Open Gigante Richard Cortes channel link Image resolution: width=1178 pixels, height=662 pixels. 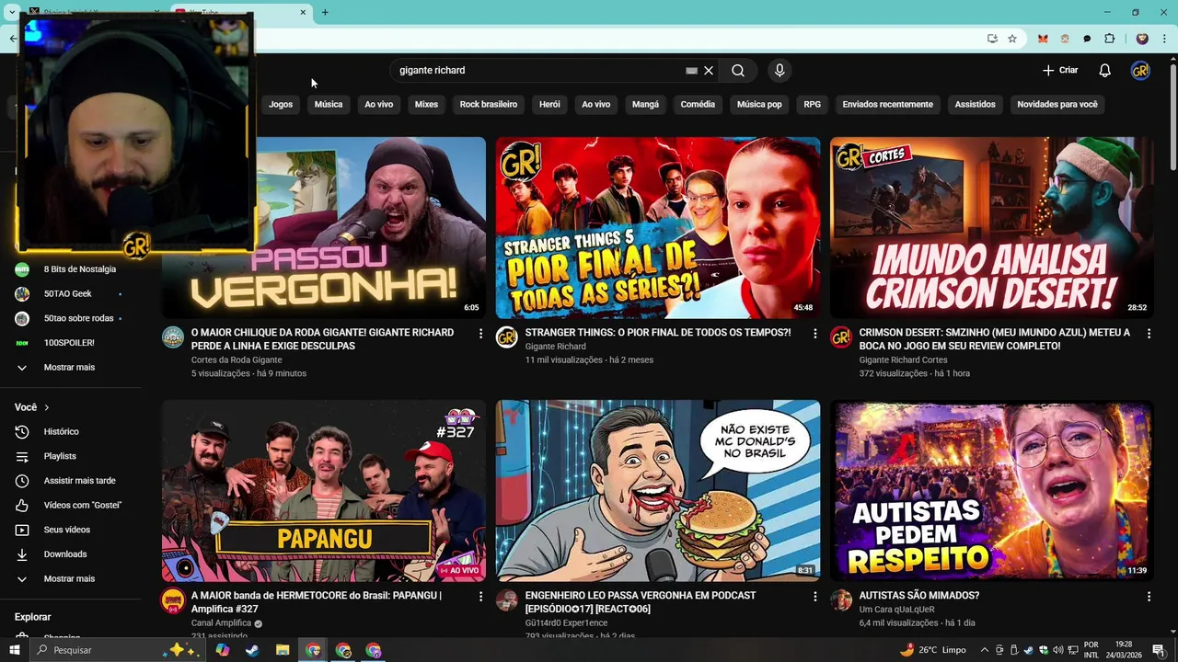coord(903,360)
